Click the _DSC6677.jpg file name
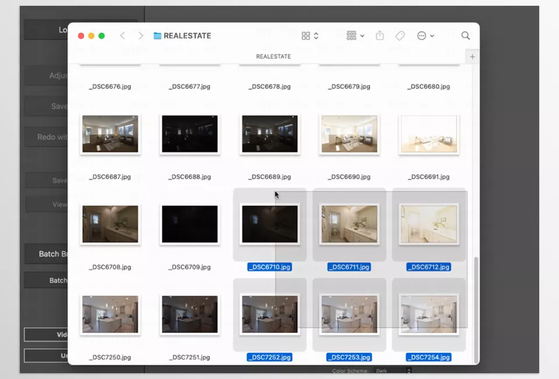Image resolution: width=559 pixels, height=379 pixels. (189, 87)
